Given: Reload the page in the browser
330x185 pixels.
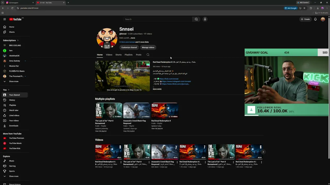Looking at the screenshot, I should tap(12, 8).
